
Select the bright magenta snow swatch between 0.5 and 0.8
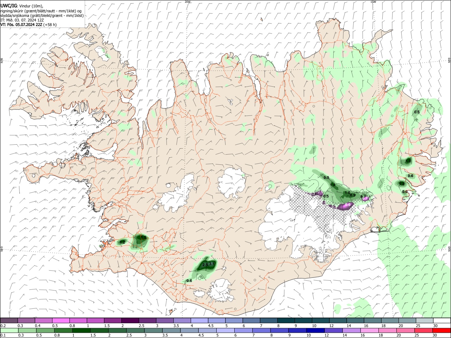click(61, 321)
